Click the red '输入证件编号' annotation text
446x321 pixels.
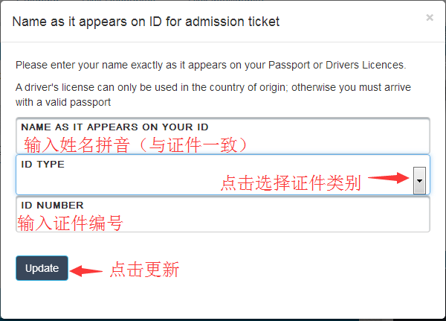point(71,222)
